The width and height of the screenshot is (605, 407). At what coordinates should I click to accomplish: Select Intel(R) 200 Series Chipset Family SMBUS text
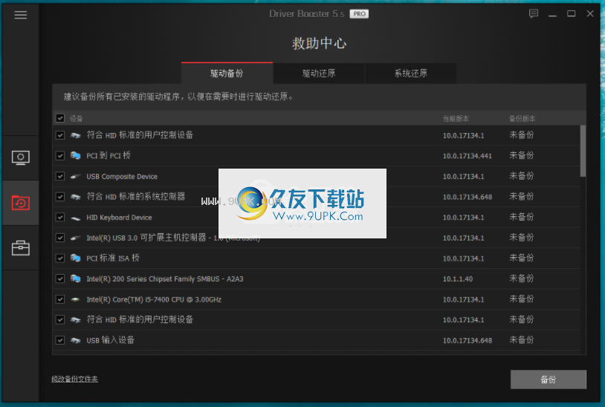(x=165, y=279)
